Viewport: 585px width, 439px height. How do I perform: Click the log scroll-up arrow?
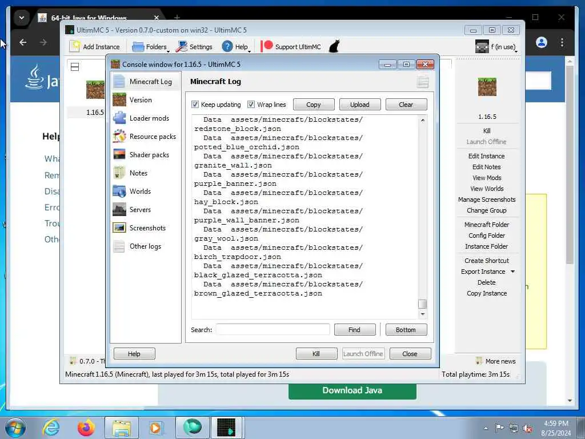click(422, 120)
